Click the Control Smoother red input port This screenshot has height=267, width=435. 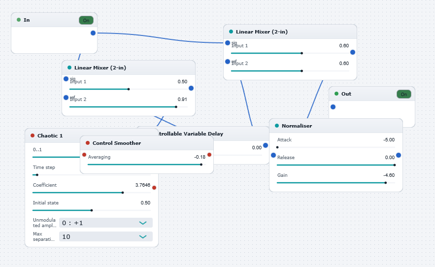pos(84,155)
